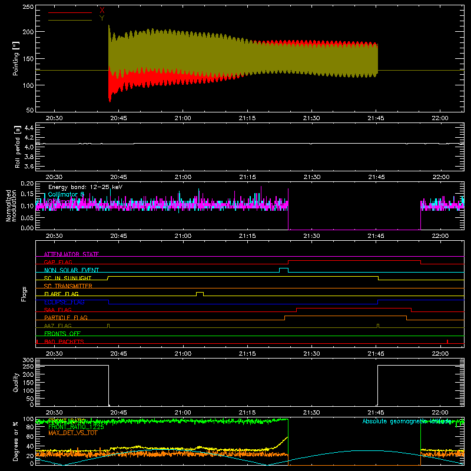Click the 'Degrees or %' axis title

pos(16,441)
